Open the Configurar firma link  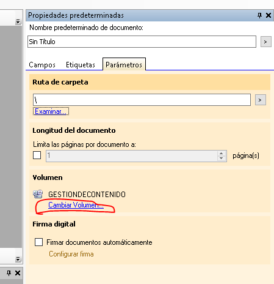pyautogui.click(x=71, y=254)
